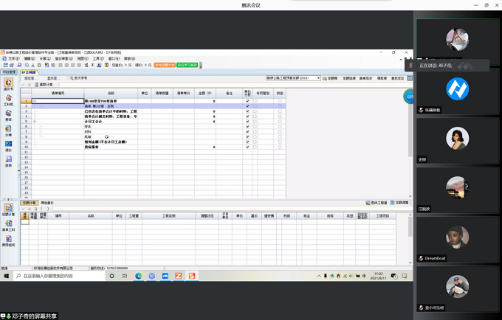Open the orange Z app in taskbar
The height and width of the screenshot is (320, 502).
pos(179,276)
